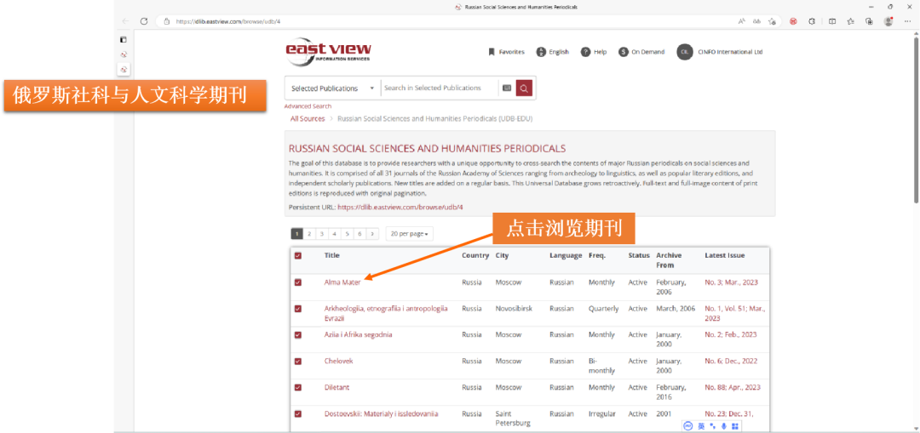Open latest issue No. 88; Apr., 2023
Screen dimensions: 920x433
733,387
